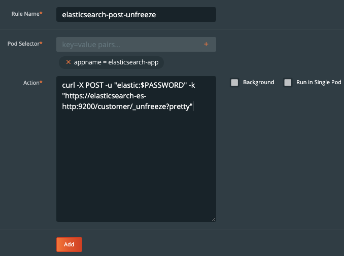This screenshot has height=256, width=344.
Task: Click the plus icon in Pod Selector
Action: pos(206,45)
